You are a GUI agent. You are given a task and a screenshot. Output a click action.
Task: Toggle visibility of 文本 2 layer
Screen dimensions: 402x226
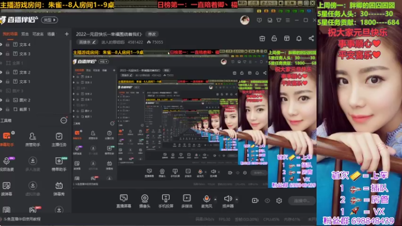1,72
